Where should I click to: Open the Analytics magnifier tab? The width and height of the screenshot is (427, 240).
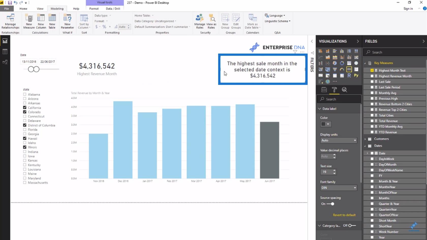(x=344, y=90)
